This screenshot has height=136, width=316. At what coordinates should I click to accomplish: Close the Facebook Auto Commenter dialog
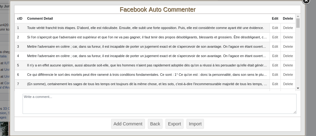tap(306, 1)
